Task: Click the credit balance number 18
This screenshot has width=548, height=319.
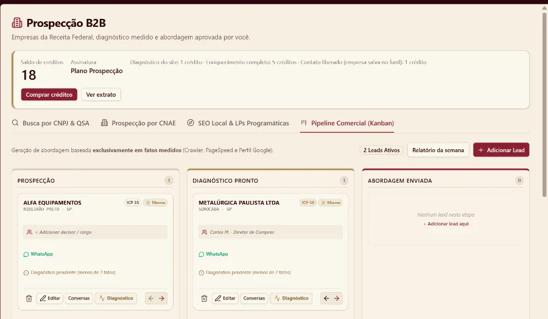Action: coord(29,75)
